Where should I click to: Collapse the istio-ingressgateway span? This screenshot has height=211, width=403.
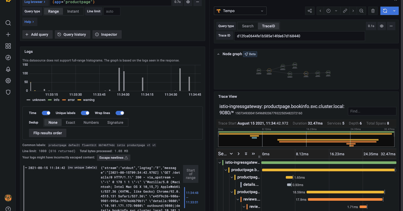pyautogui.click(x=220, y=162)
